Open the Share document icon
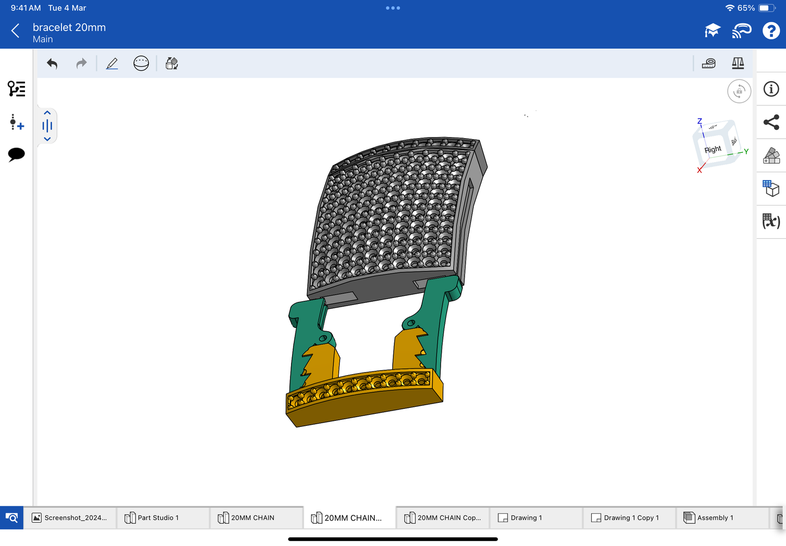Image resolution: width=786 pixels, height=546 pixels. [771, 122]
